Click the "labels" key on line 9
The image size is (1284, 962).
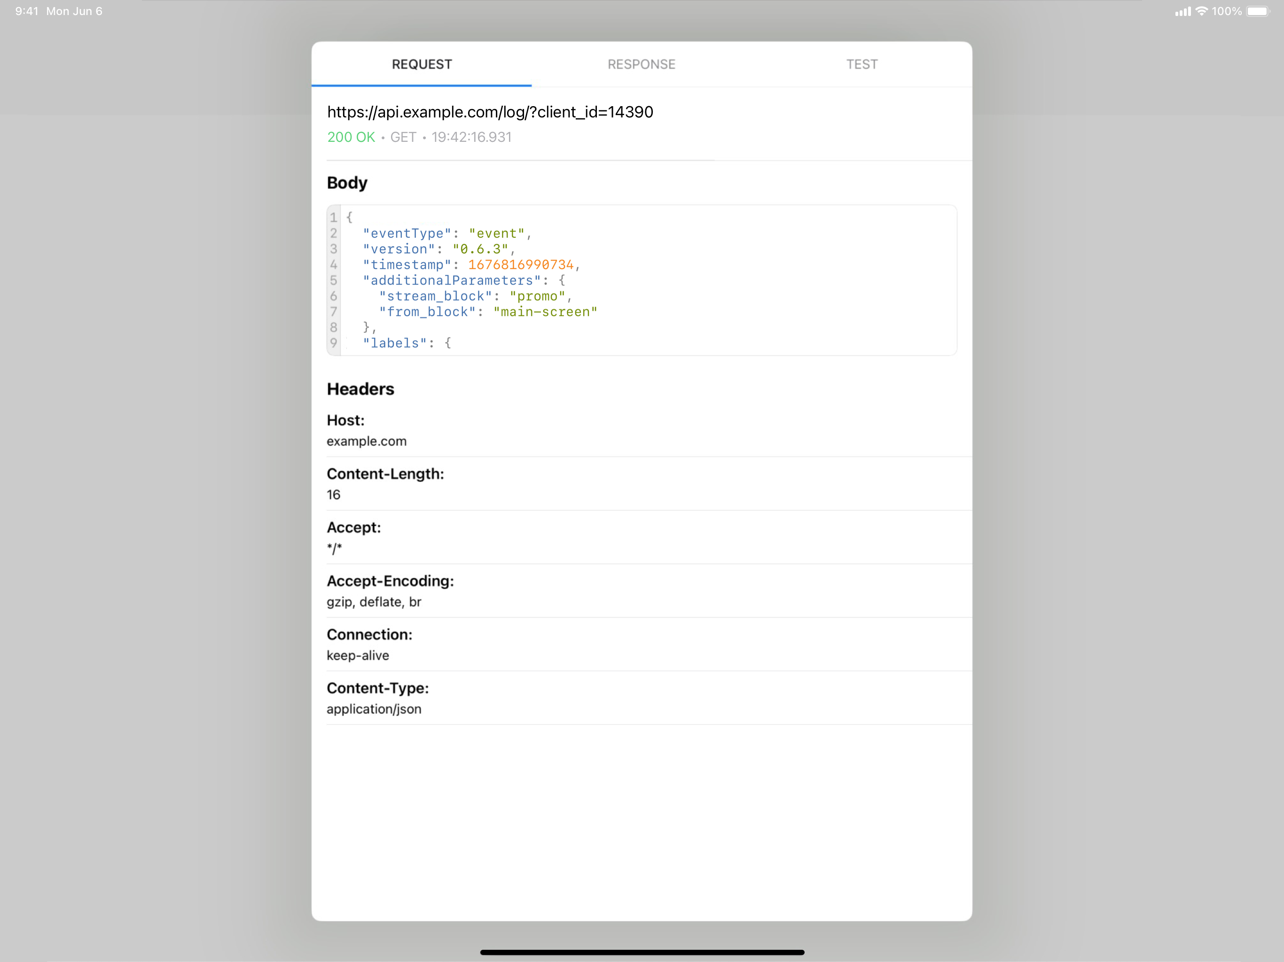[x=395, y=343]
